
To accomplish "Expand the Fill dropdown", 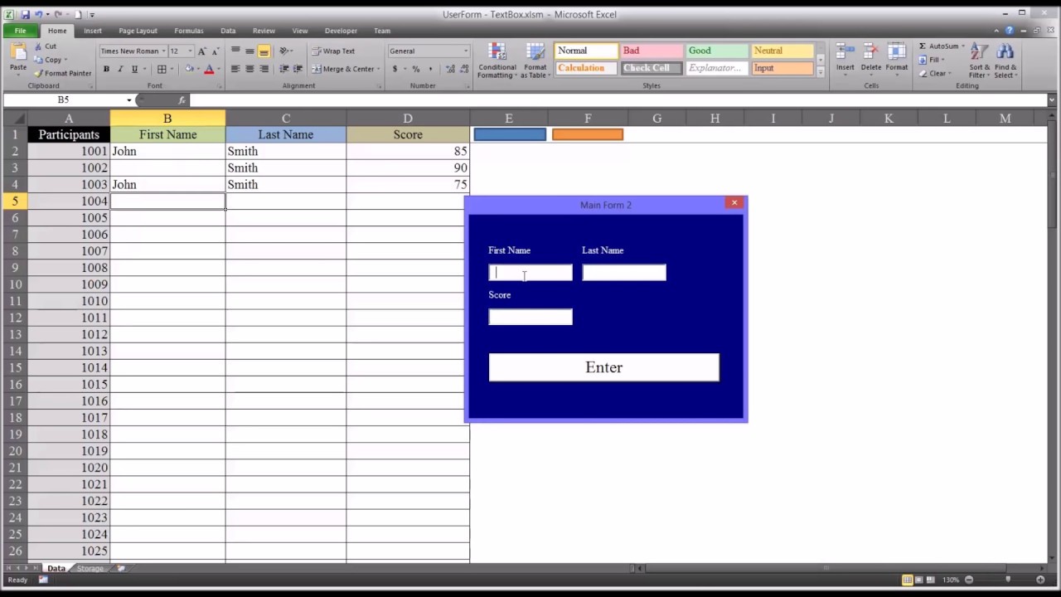I will pos(944,60).
